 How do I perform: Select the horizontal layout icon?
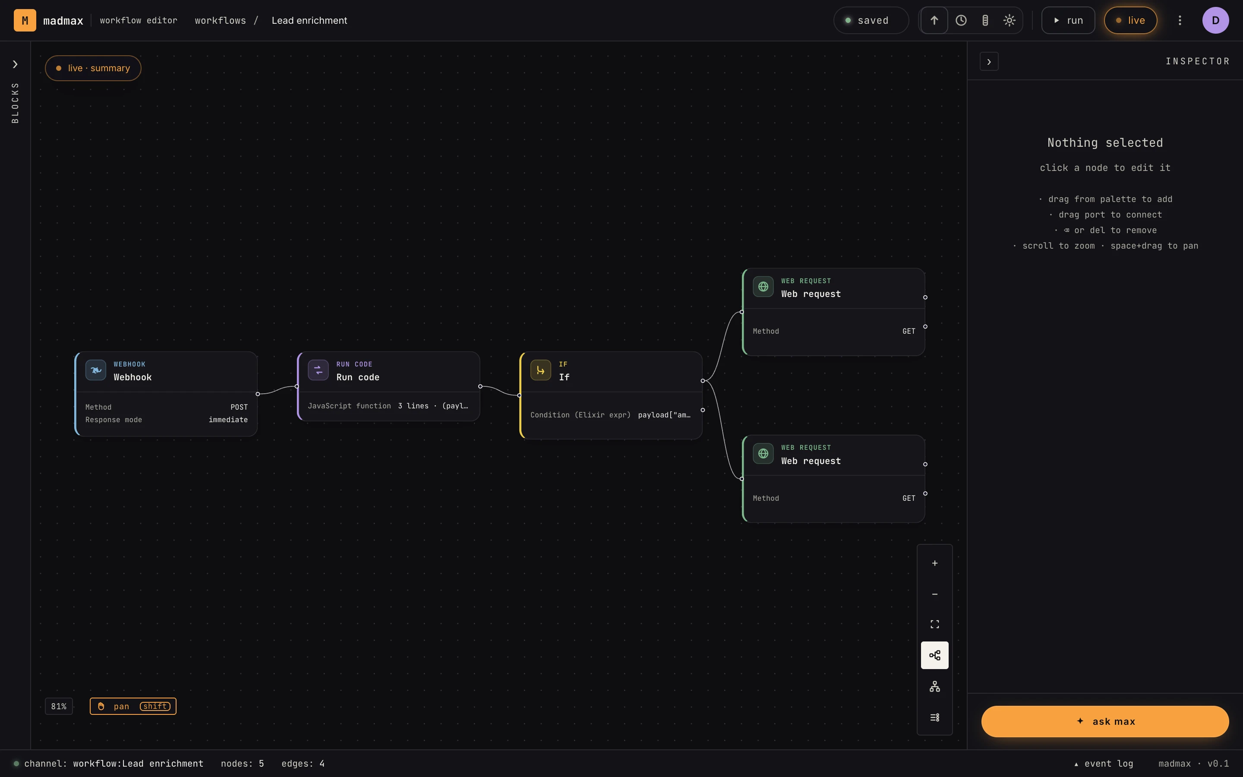coord(935,655)
